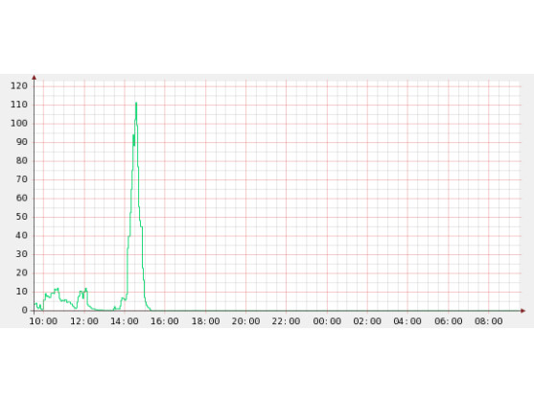
Task: Click the 20:00 time axis label
Action: (245, 321)
